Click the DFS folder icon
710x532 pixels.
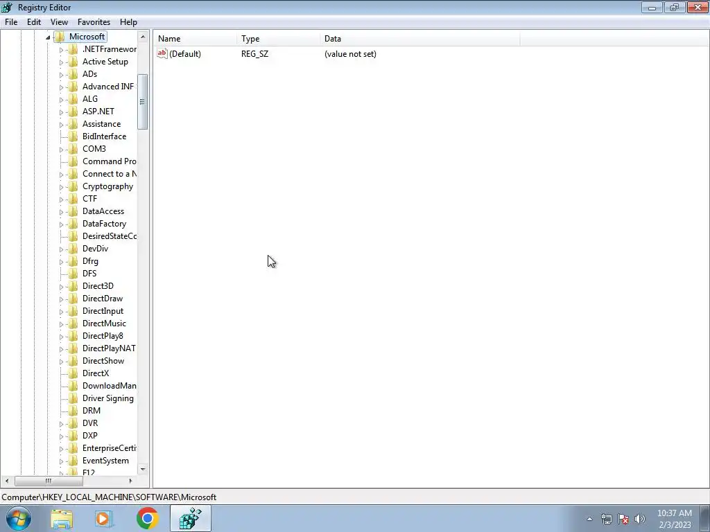click(x=73, y=274)
